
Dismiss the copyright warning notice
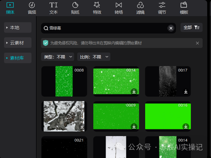pyautogui.click(x=197, y=43)
